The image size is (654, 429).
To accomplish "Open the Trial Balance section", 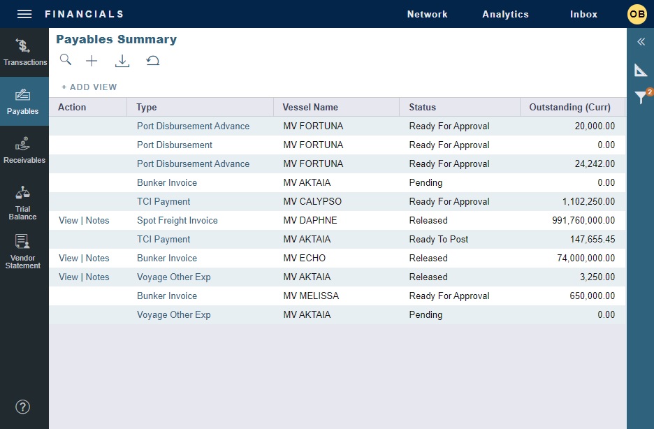I will coord(24,201).
